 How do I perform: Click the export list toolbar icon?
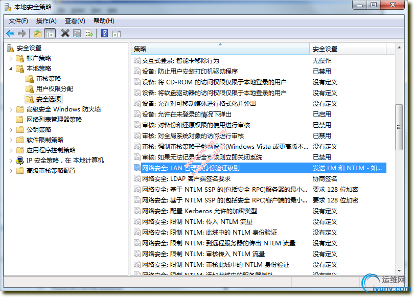pyautogui.click(x=88, y=33)
